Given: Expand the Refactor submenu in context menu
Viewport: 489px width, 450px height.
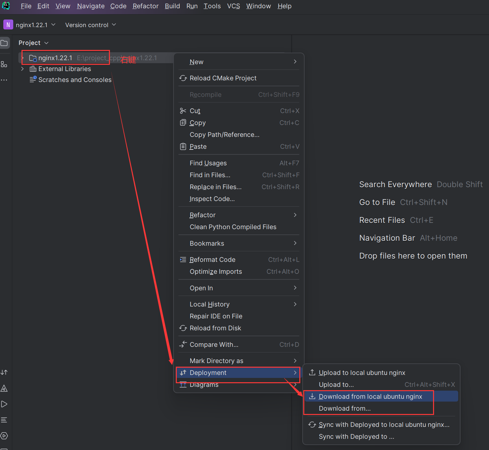Looking at the screenshot, I should pyautogui.click(x=295, y=215).
